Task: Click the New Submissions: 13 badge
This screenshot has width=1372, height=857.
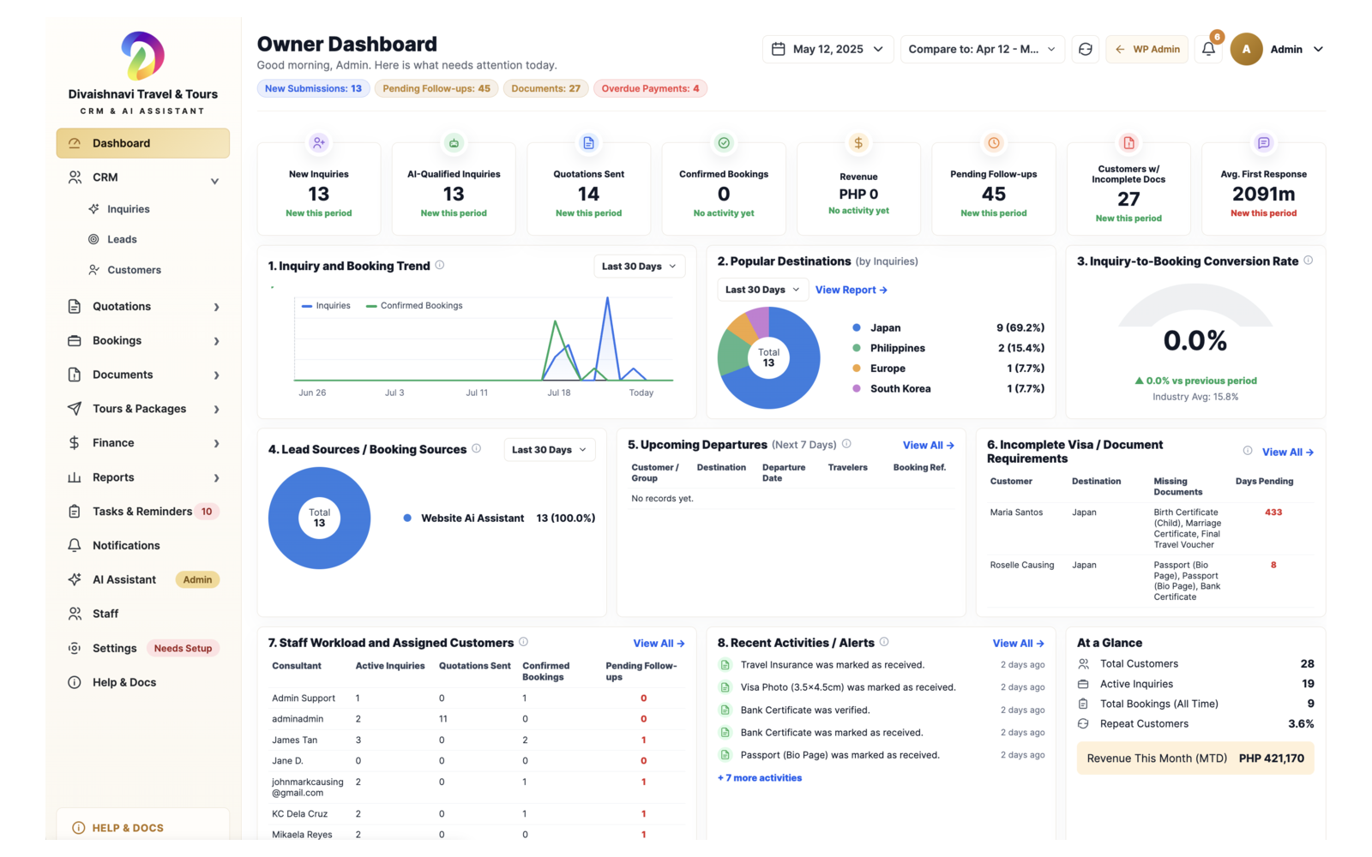Action: (313, 88)
